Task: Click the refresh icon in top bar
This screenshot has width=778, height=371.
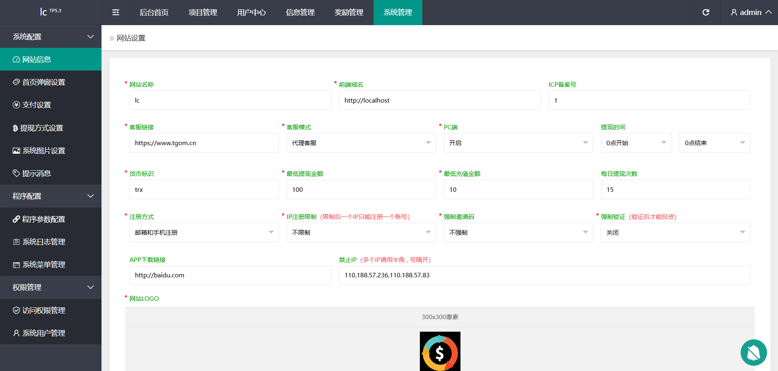Action: point(706,13)
